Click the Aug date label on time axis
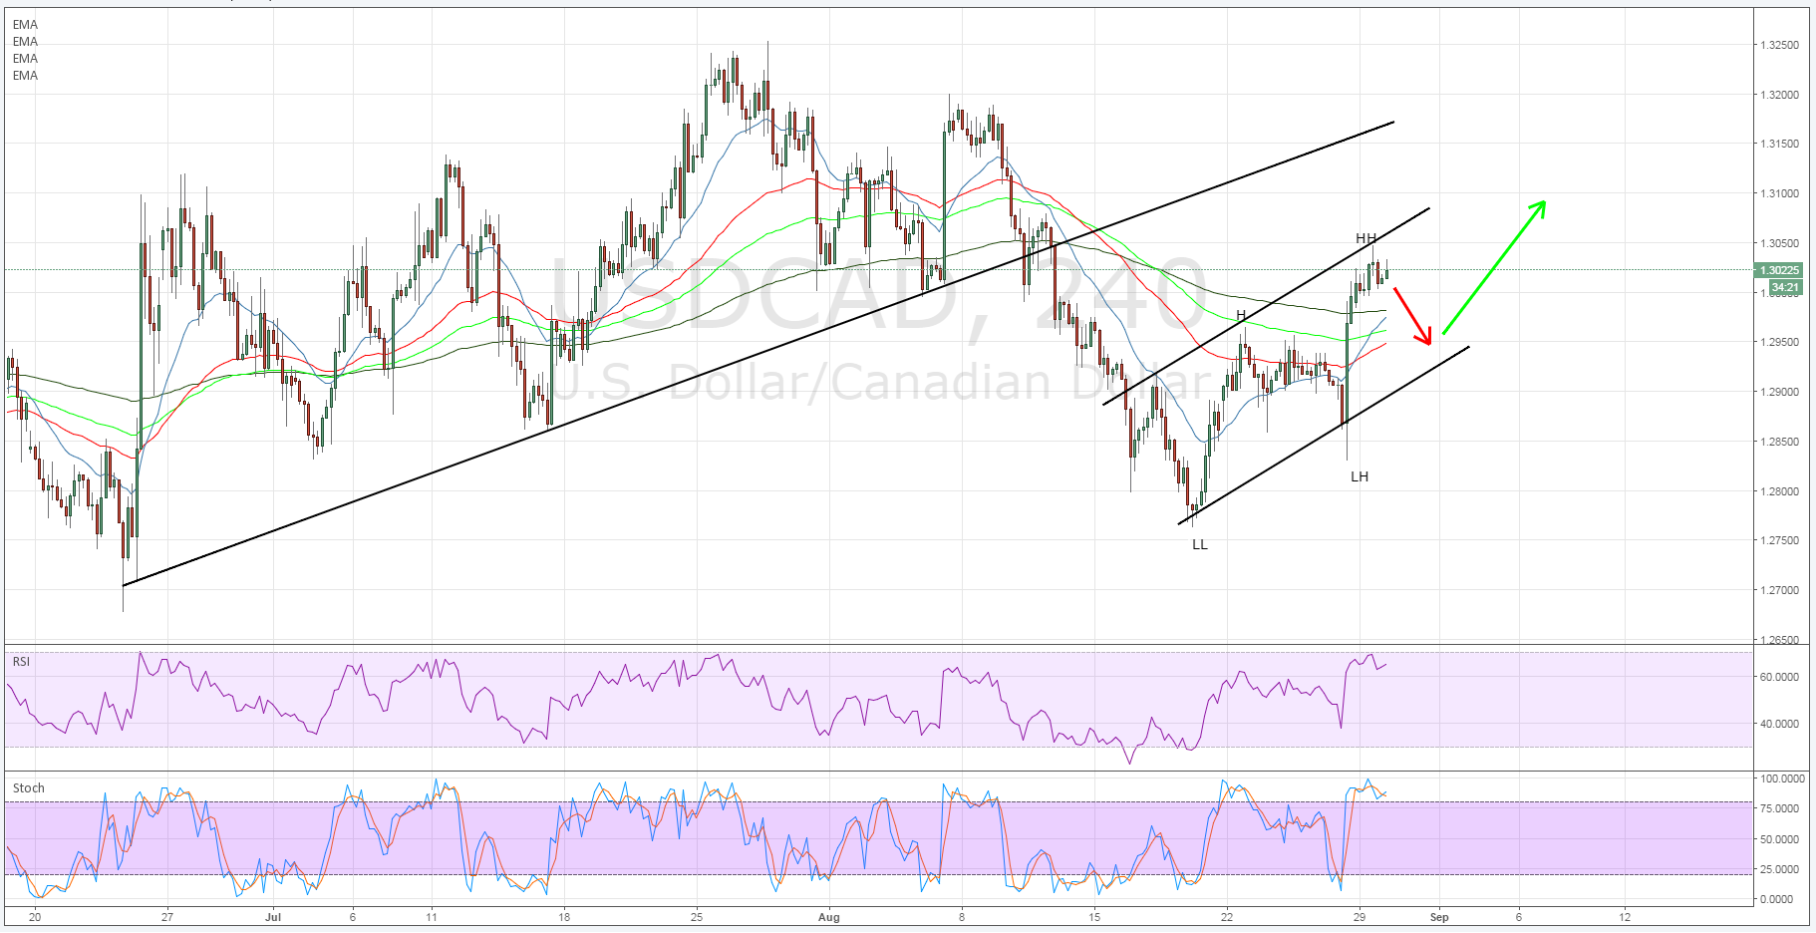 pyautogui.click(x=829, y=917)
